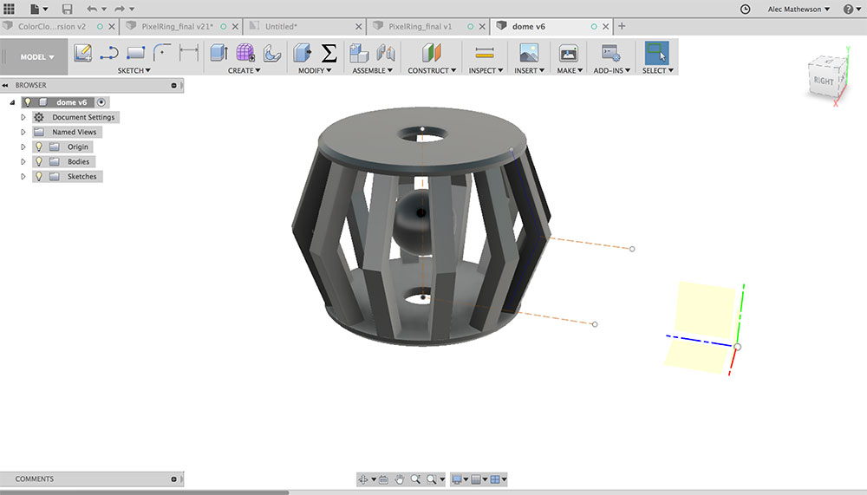The height and width of the screenshot is (495, 867).
Task: Select the Press Pull tool
Action: (302, 53)
